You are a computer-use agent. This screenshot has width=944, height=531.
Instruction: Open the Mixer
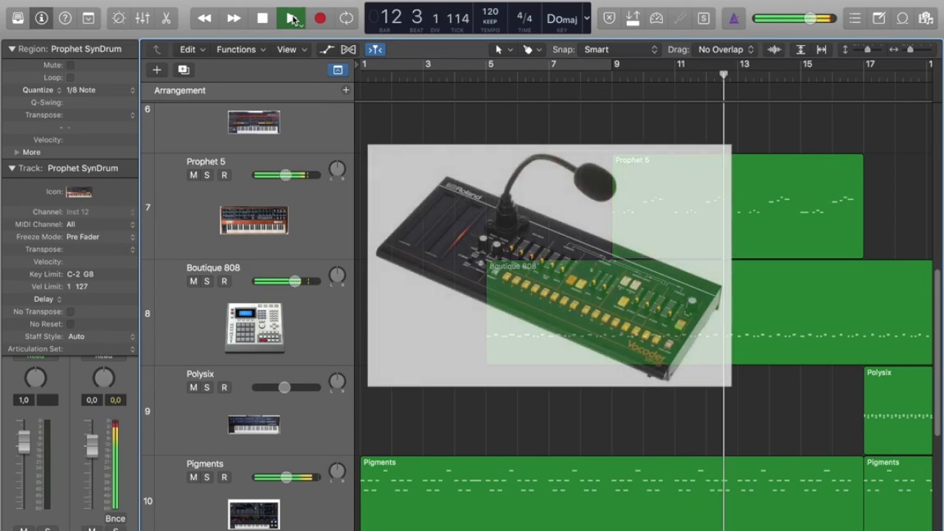click(142, 18)
